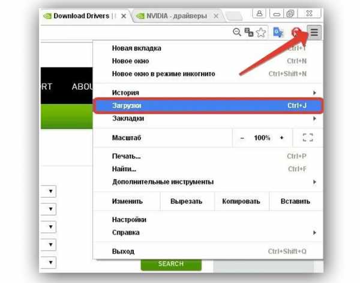Switch to the NVIDIA - драйверы tab
The image size is (360, 283).
tap(174, 16)
